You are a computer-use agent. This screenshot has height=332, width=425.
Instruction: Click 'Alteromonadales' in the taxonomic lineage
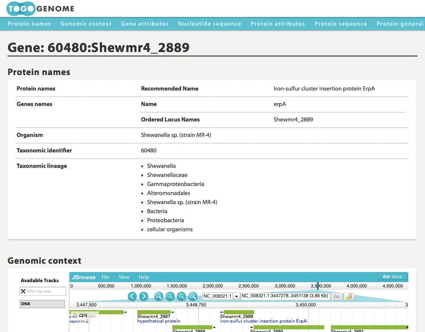(x=169, y=193)
